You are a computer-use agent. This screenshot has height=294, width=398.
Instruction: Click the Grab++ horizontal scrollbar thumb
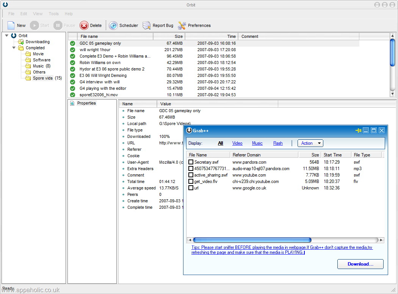coord(252,240)
